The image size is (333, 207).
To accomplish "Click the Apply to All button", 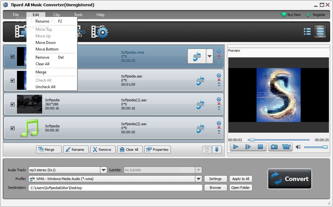I will coord(241,179).
